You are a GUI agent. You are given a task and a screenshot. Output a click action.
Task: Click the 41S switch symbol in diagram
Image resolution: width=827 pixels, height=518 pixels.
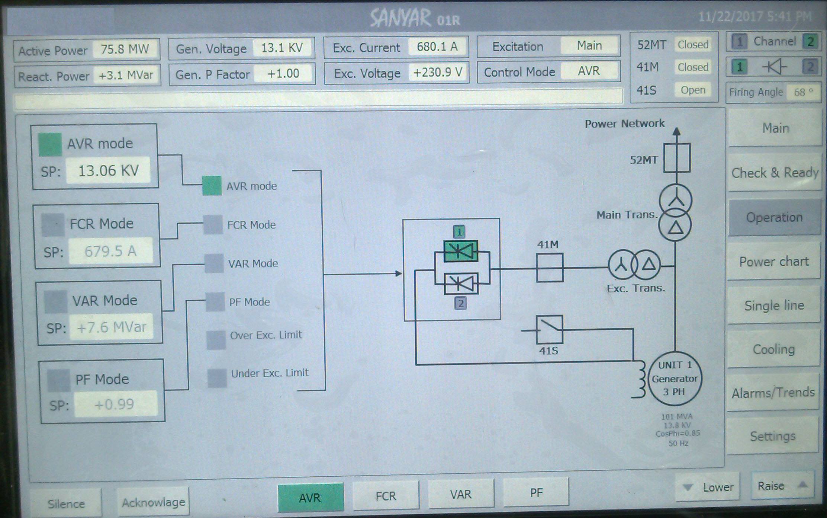pyautogui.click(x=549, y=329)
